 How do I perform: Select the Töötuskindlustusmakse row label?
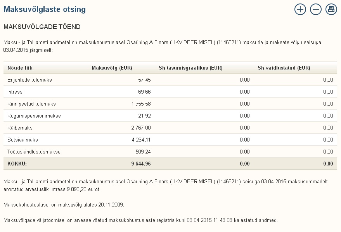[34, 152]
